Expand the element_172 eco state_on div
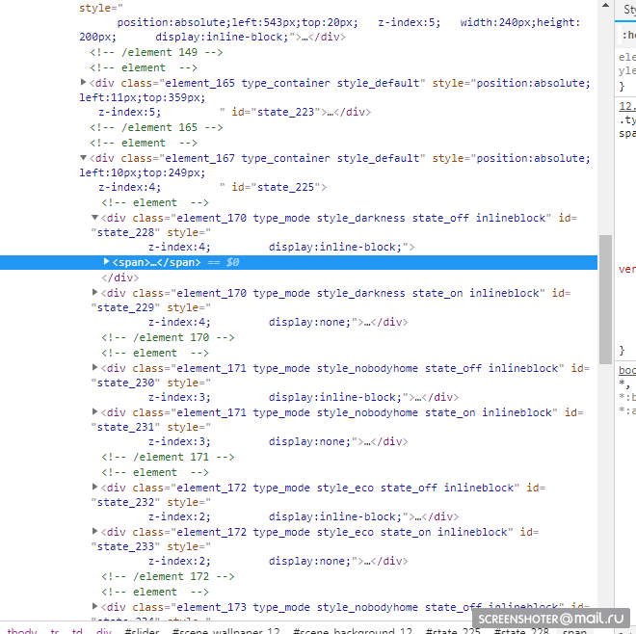Image resolution: width=636 pixels, height=634 pixels. pyautogui.click(x=95, y=532)
